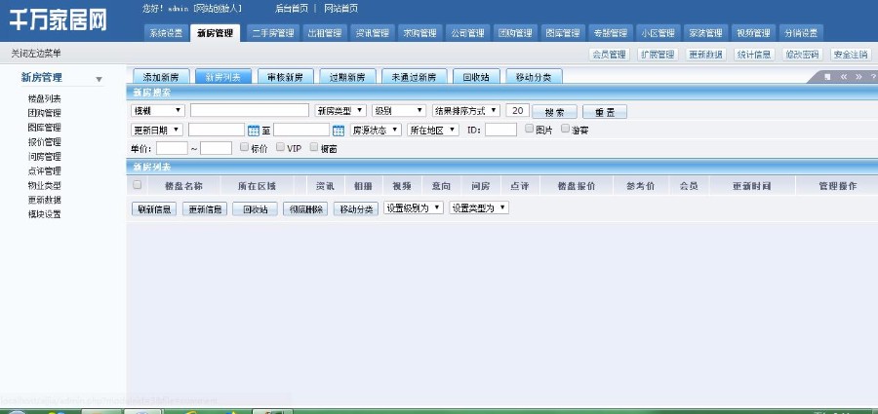
Task: Check the select-all checkbox in table header
Action: pos(138,185)
